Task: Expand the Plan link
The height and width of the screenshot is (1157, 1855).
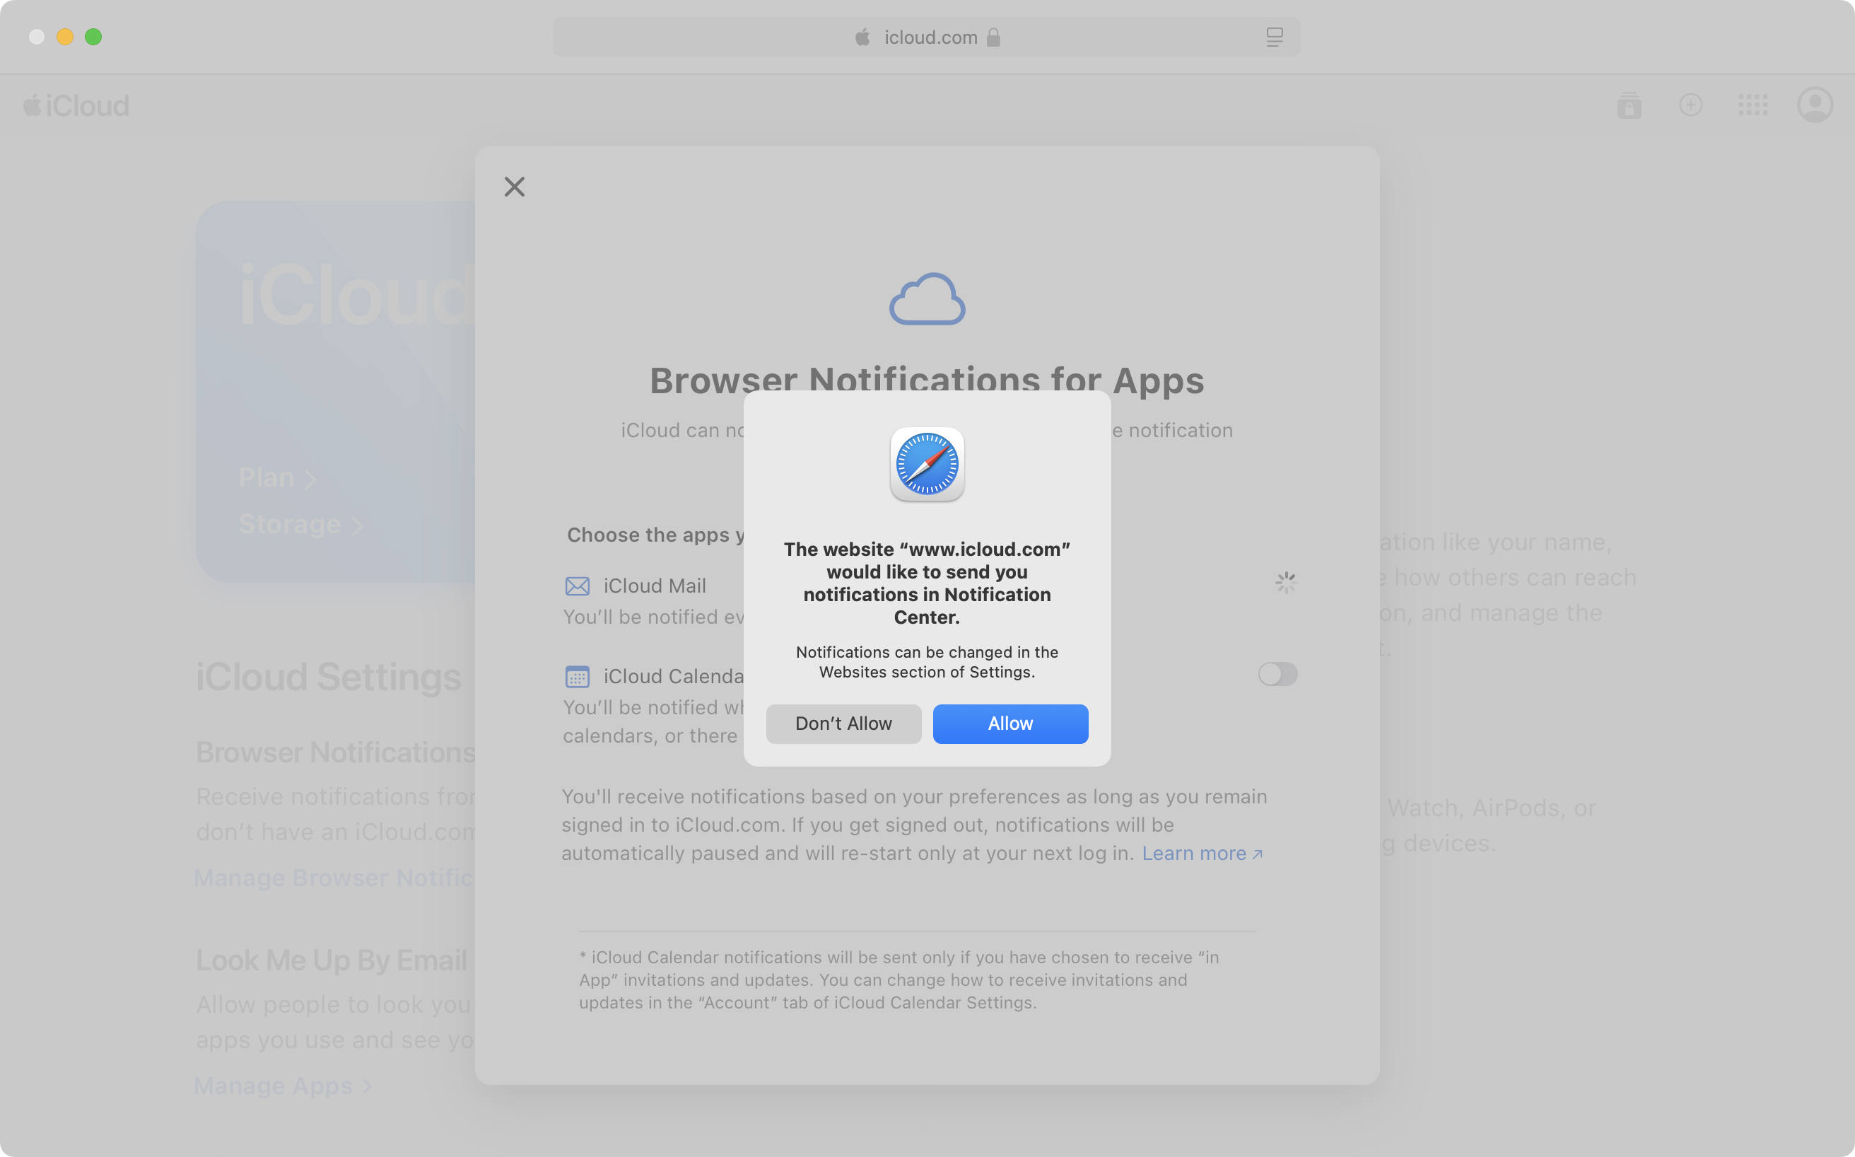Action: [277, 477]
